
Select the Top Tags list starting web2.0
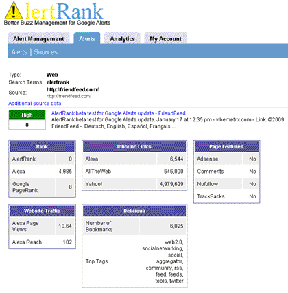pos(163,261)
